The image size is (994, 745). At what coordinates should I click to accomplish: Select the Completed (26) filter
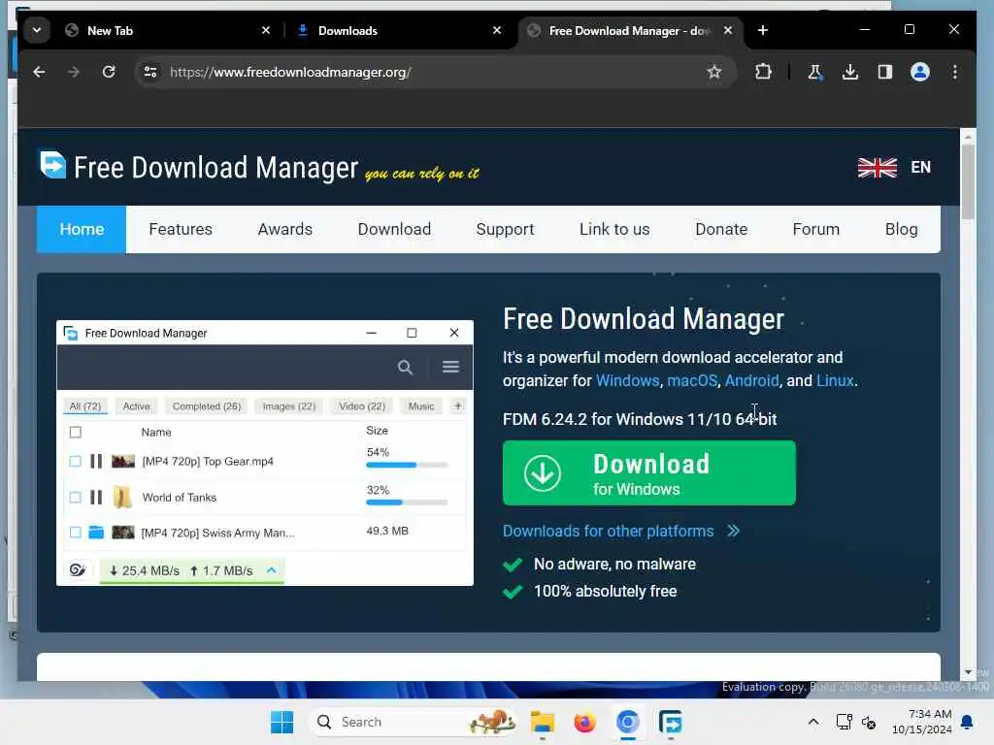(x=207, y=406)
